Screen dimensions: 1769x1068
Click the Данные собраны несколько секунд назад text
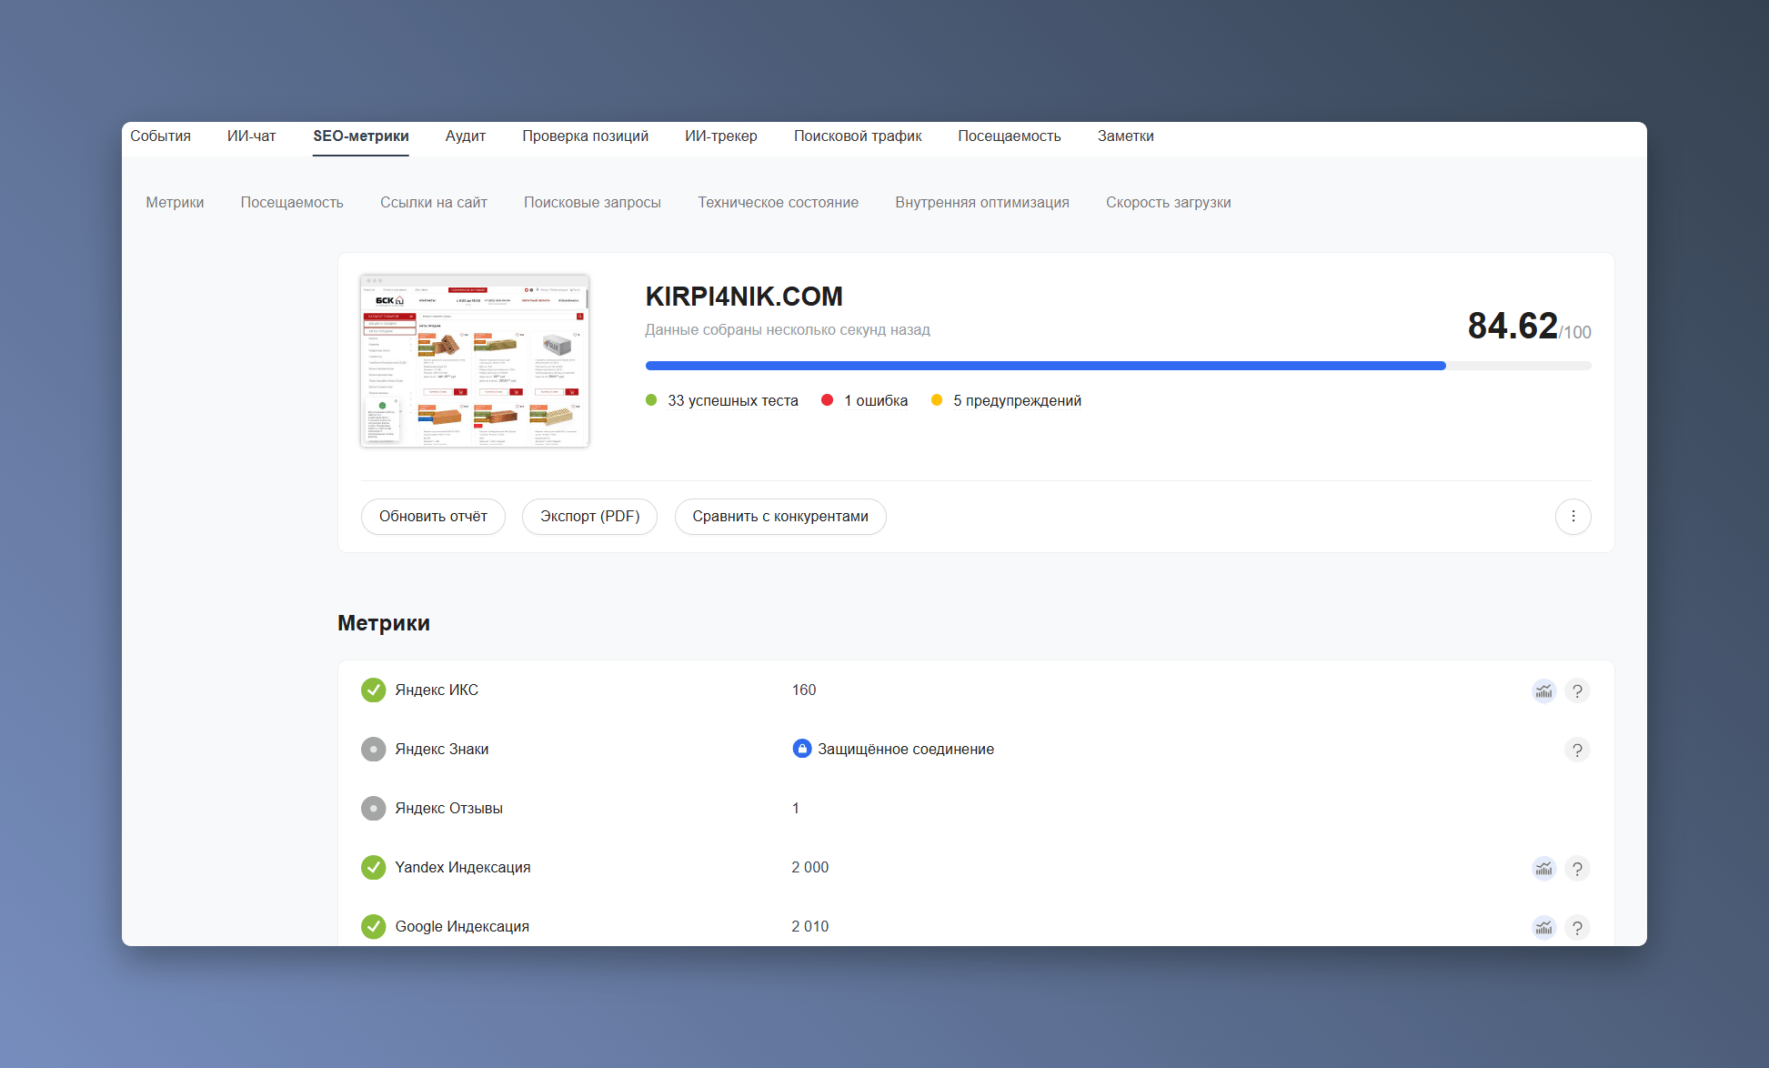point(788,330)
